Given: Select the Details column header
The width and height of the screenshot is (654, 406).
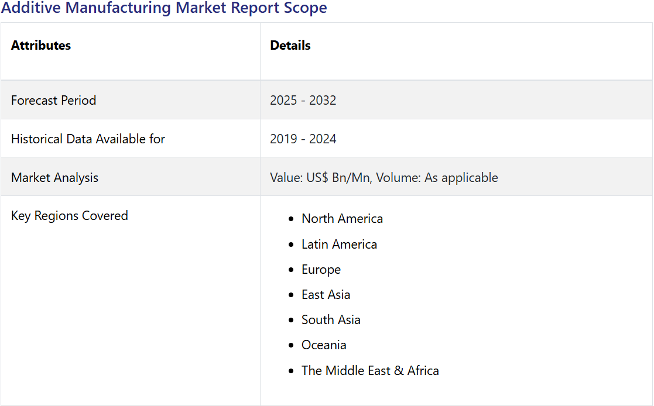Looking at the screenshot, I should [x=290, y=46].
